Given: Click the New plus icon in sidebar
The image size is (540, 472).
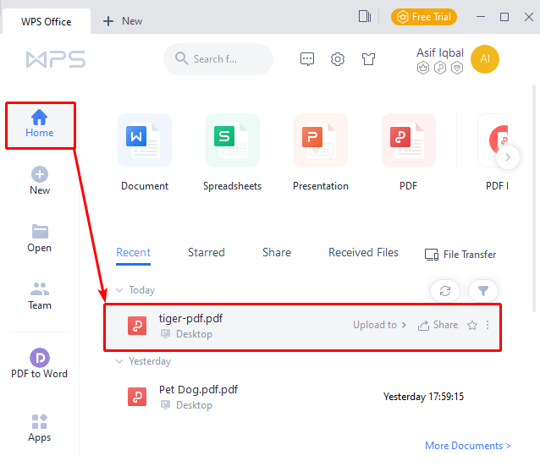Looking at the screenshot, I should tap(40, 174).
